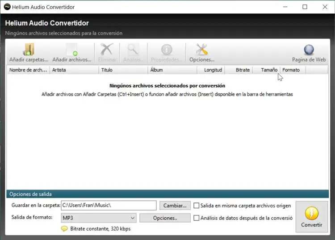Sort by Nombre de archivo column
335x240 pixels.
click(x=29, y=70)
